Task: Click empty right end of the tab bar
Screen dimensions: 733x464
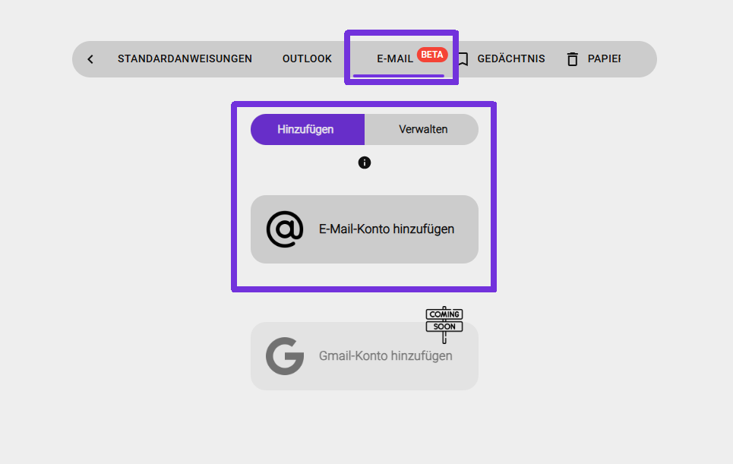Action: 640,59
